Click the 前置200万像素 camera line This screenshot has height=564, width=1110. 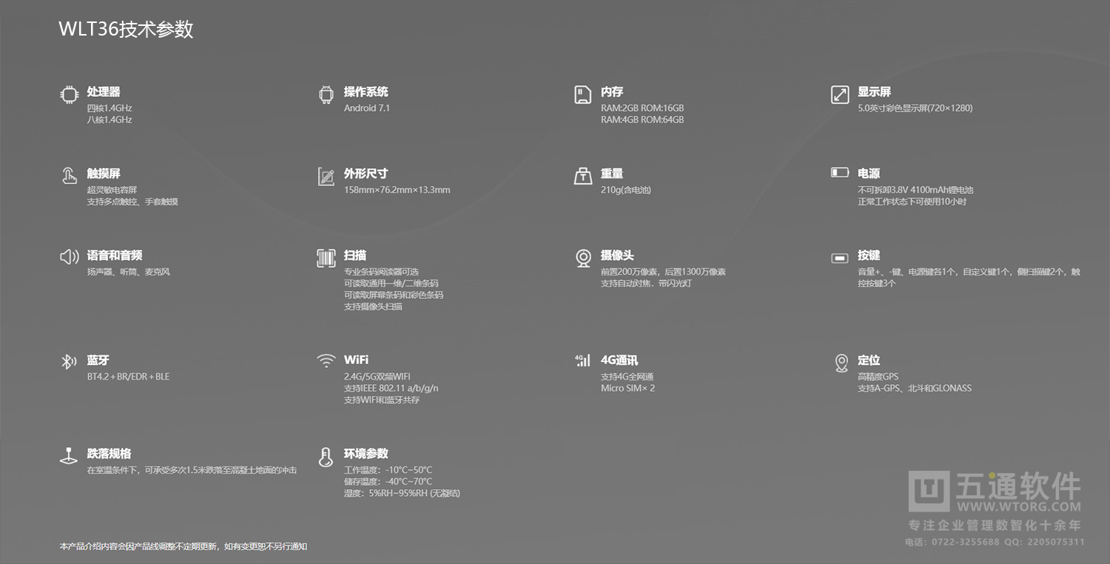tap(663, 272)
